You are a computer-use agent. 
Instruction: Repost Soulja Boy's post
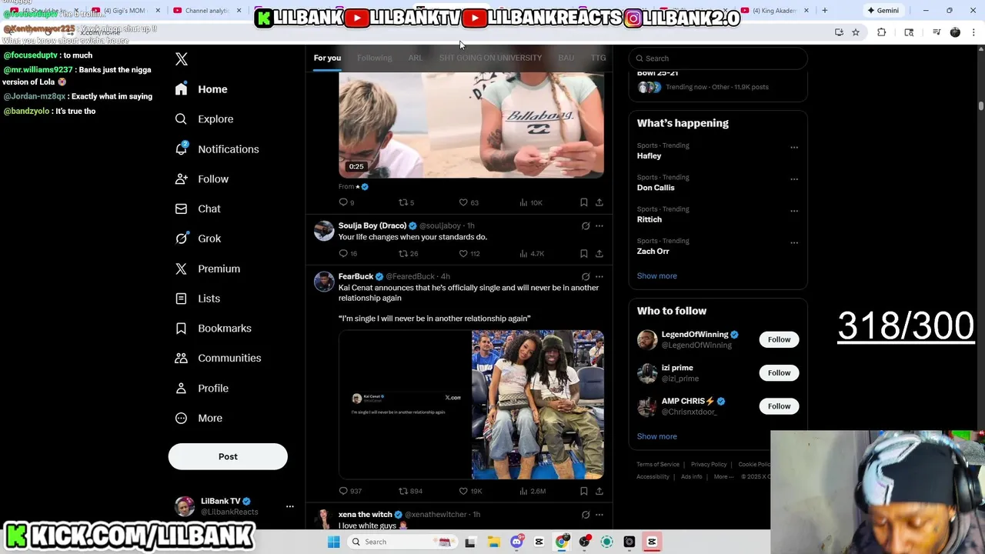(408, 253)
